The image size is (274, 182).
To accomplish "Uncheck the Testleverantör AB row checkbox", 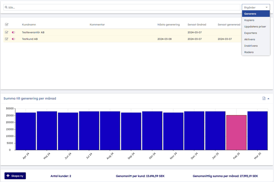I will [x=7, y=32].
